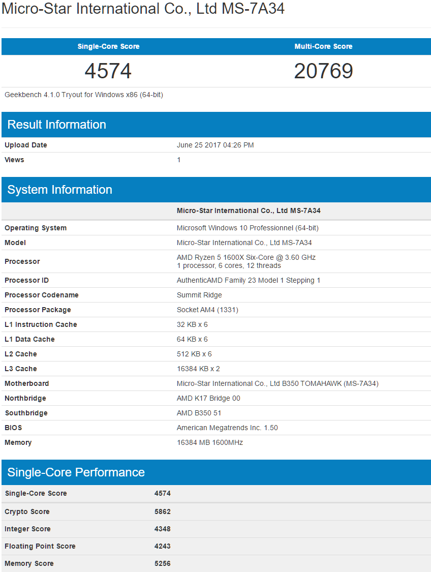The width and height of the screenshot is (431, 572).
Task: Click the upload date June 25 2017 value
Action: click(215, 145)
